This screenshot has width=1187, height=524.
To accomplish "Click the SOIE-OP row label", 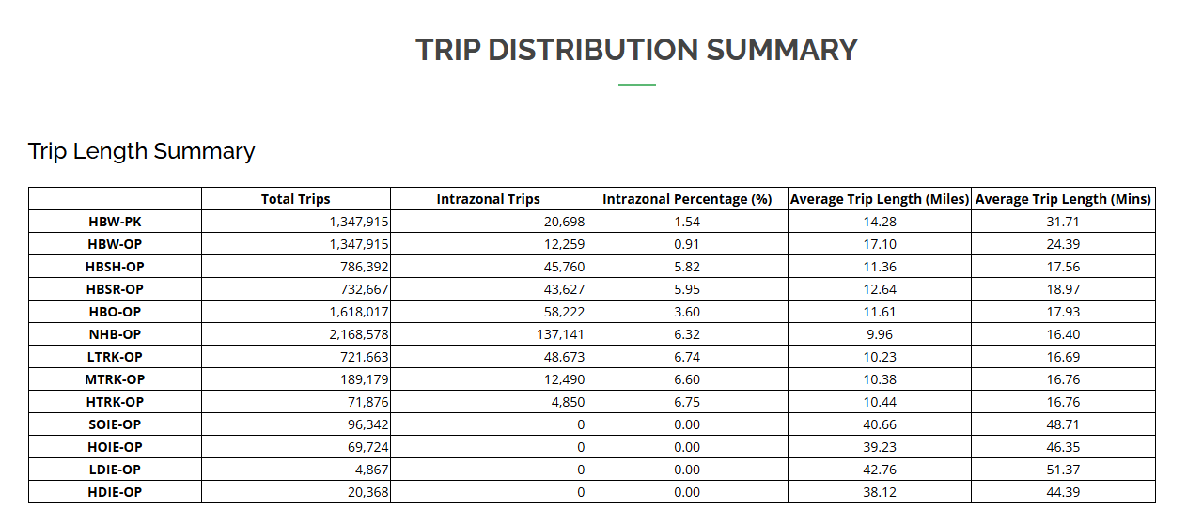I will click(x=115, y=424).
